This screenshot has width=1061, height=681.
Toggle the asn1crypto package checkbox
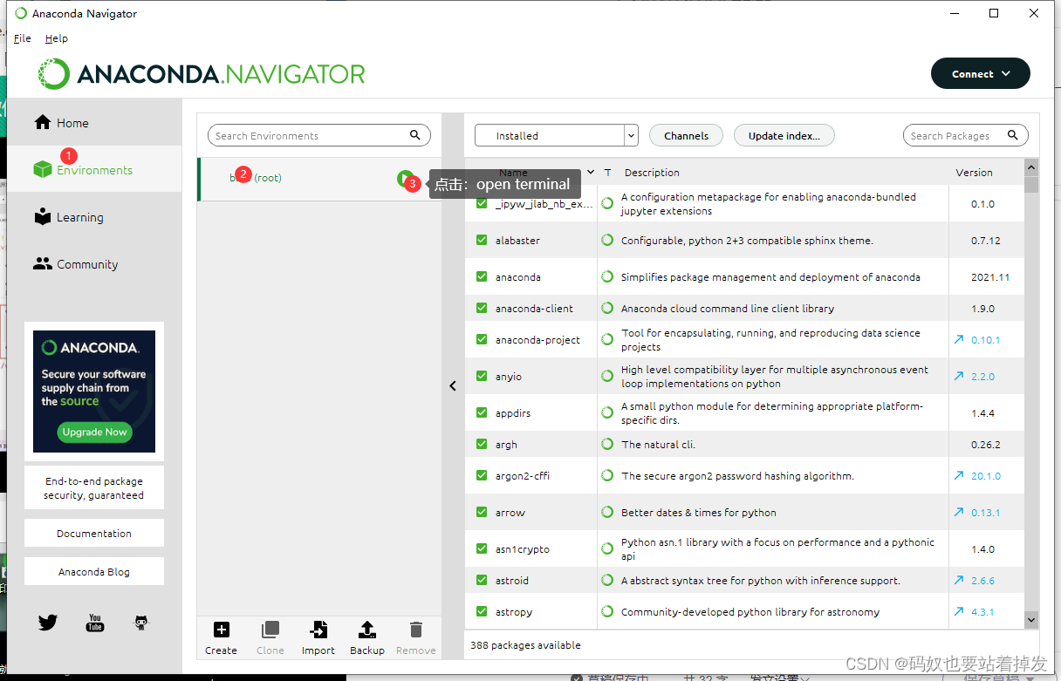482,548
